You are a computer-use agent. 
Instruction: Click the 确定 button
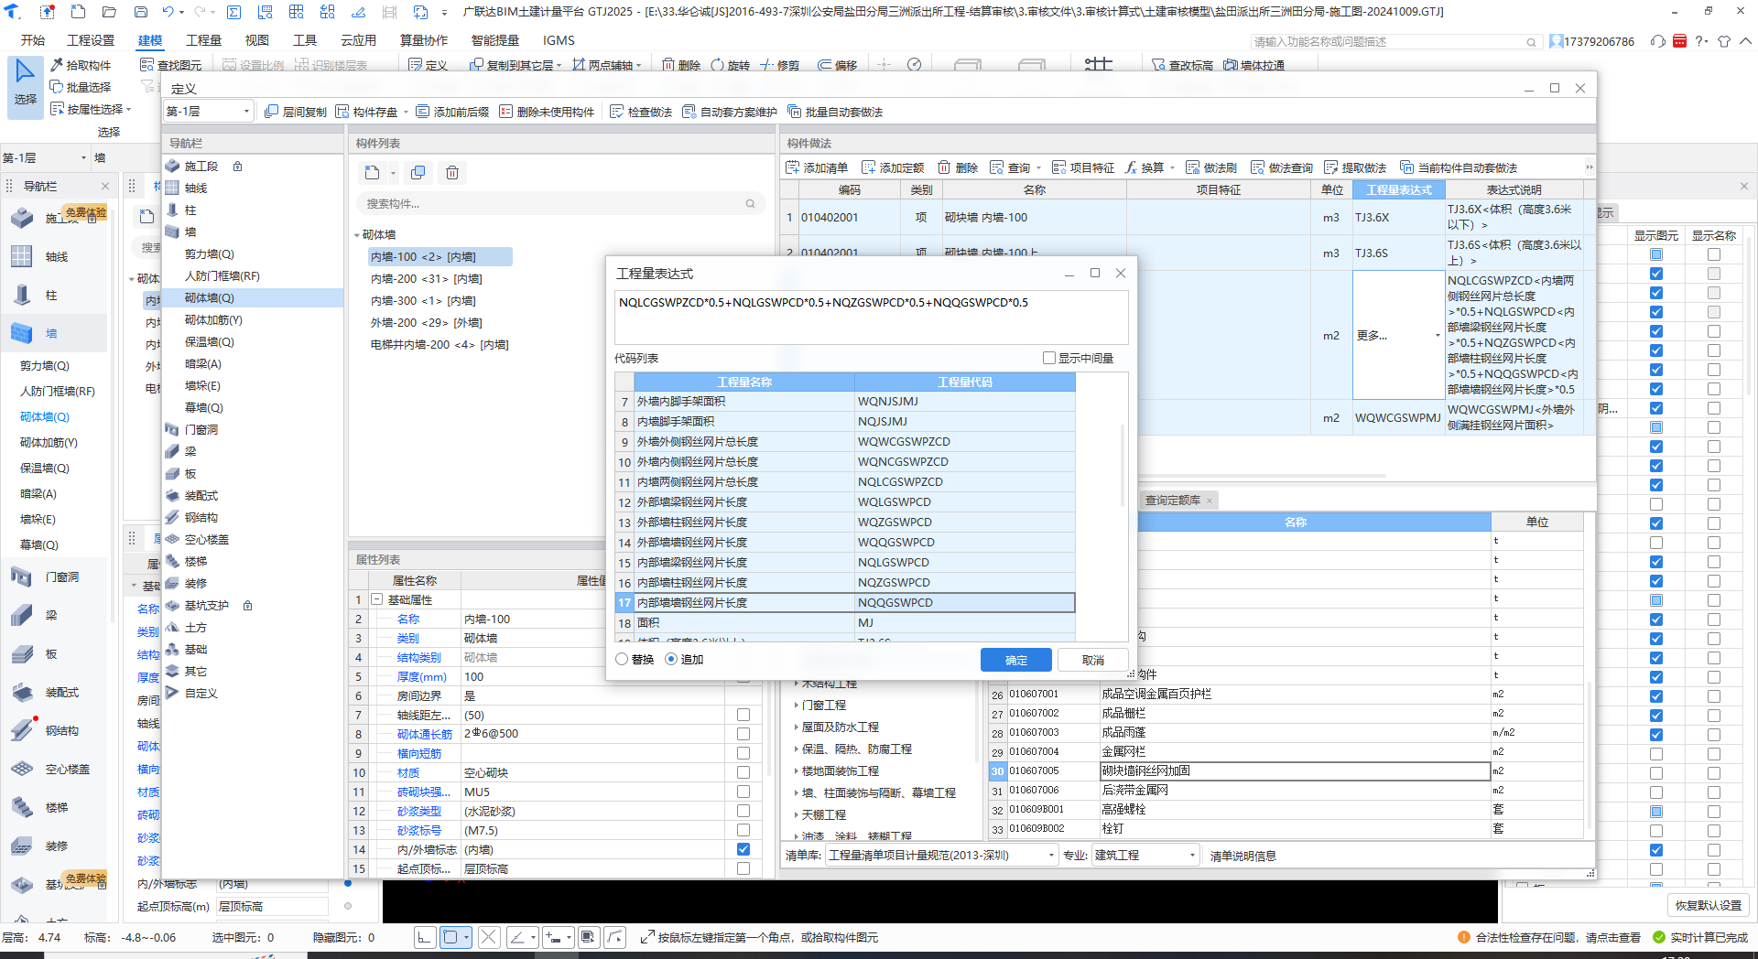point(1016,660)
